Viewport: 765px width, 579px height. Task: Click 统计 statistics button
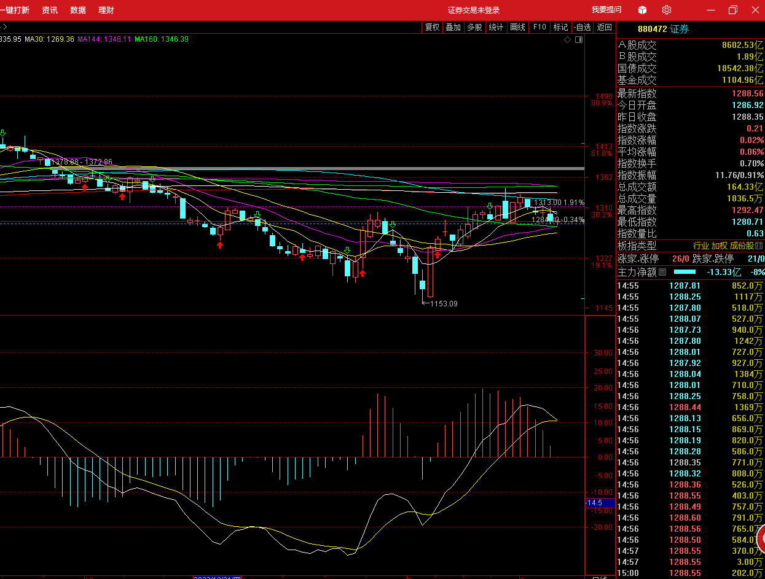(x=496, y=27)
